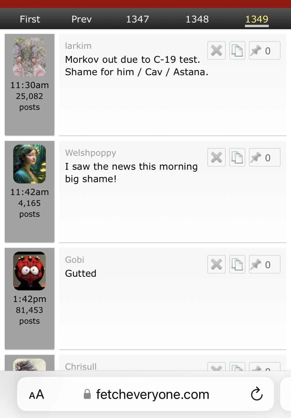Go to the Prev page
Screen dimensions: 291x418
(81, 19)
